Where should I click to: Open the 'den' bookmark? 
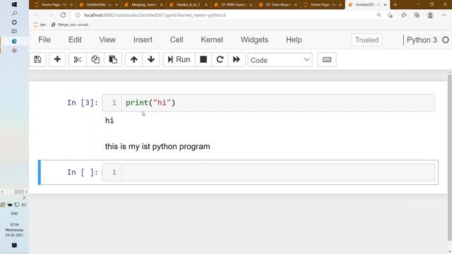40,25
